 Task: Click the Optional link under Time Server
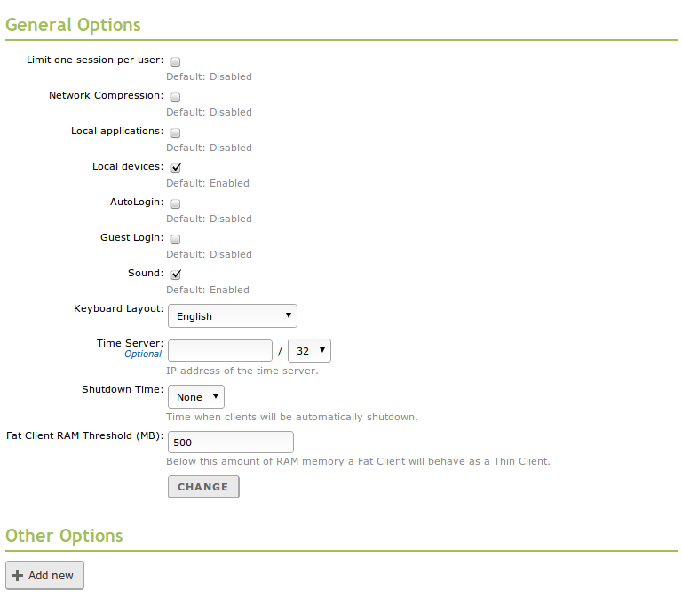(x=143, y=355)
